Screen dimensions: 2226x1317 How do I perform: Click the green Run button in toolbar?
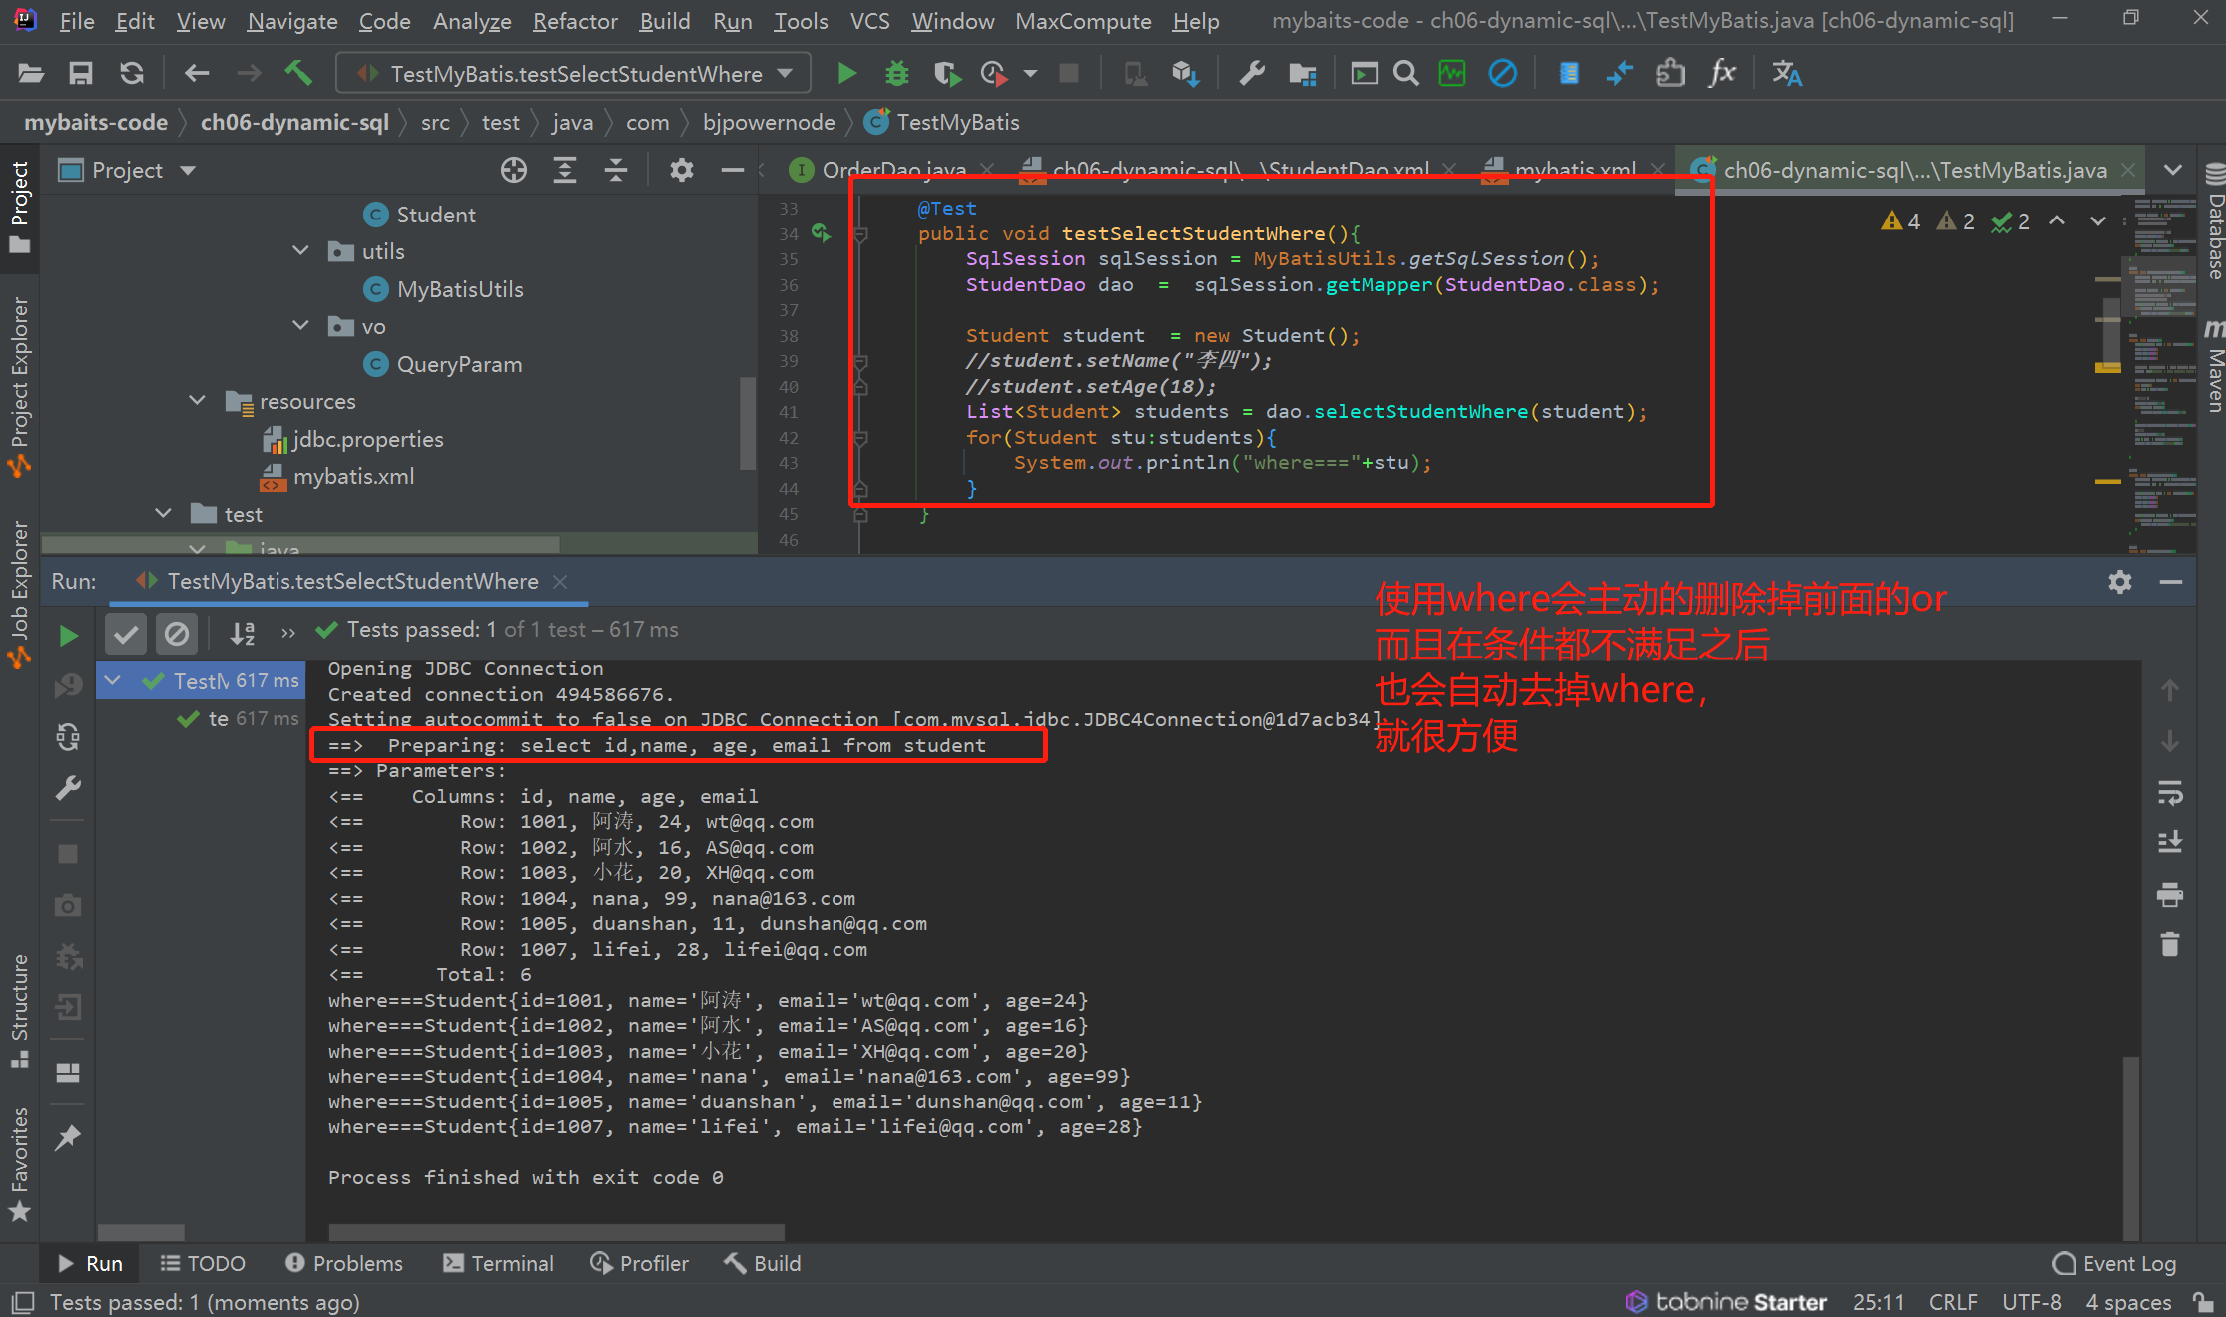click(846, 73)
